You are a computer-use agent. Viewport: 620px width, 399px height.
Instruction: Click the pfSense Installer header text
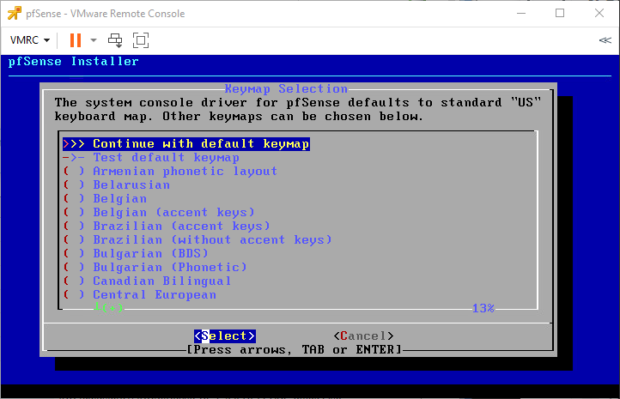click(74, 62)
